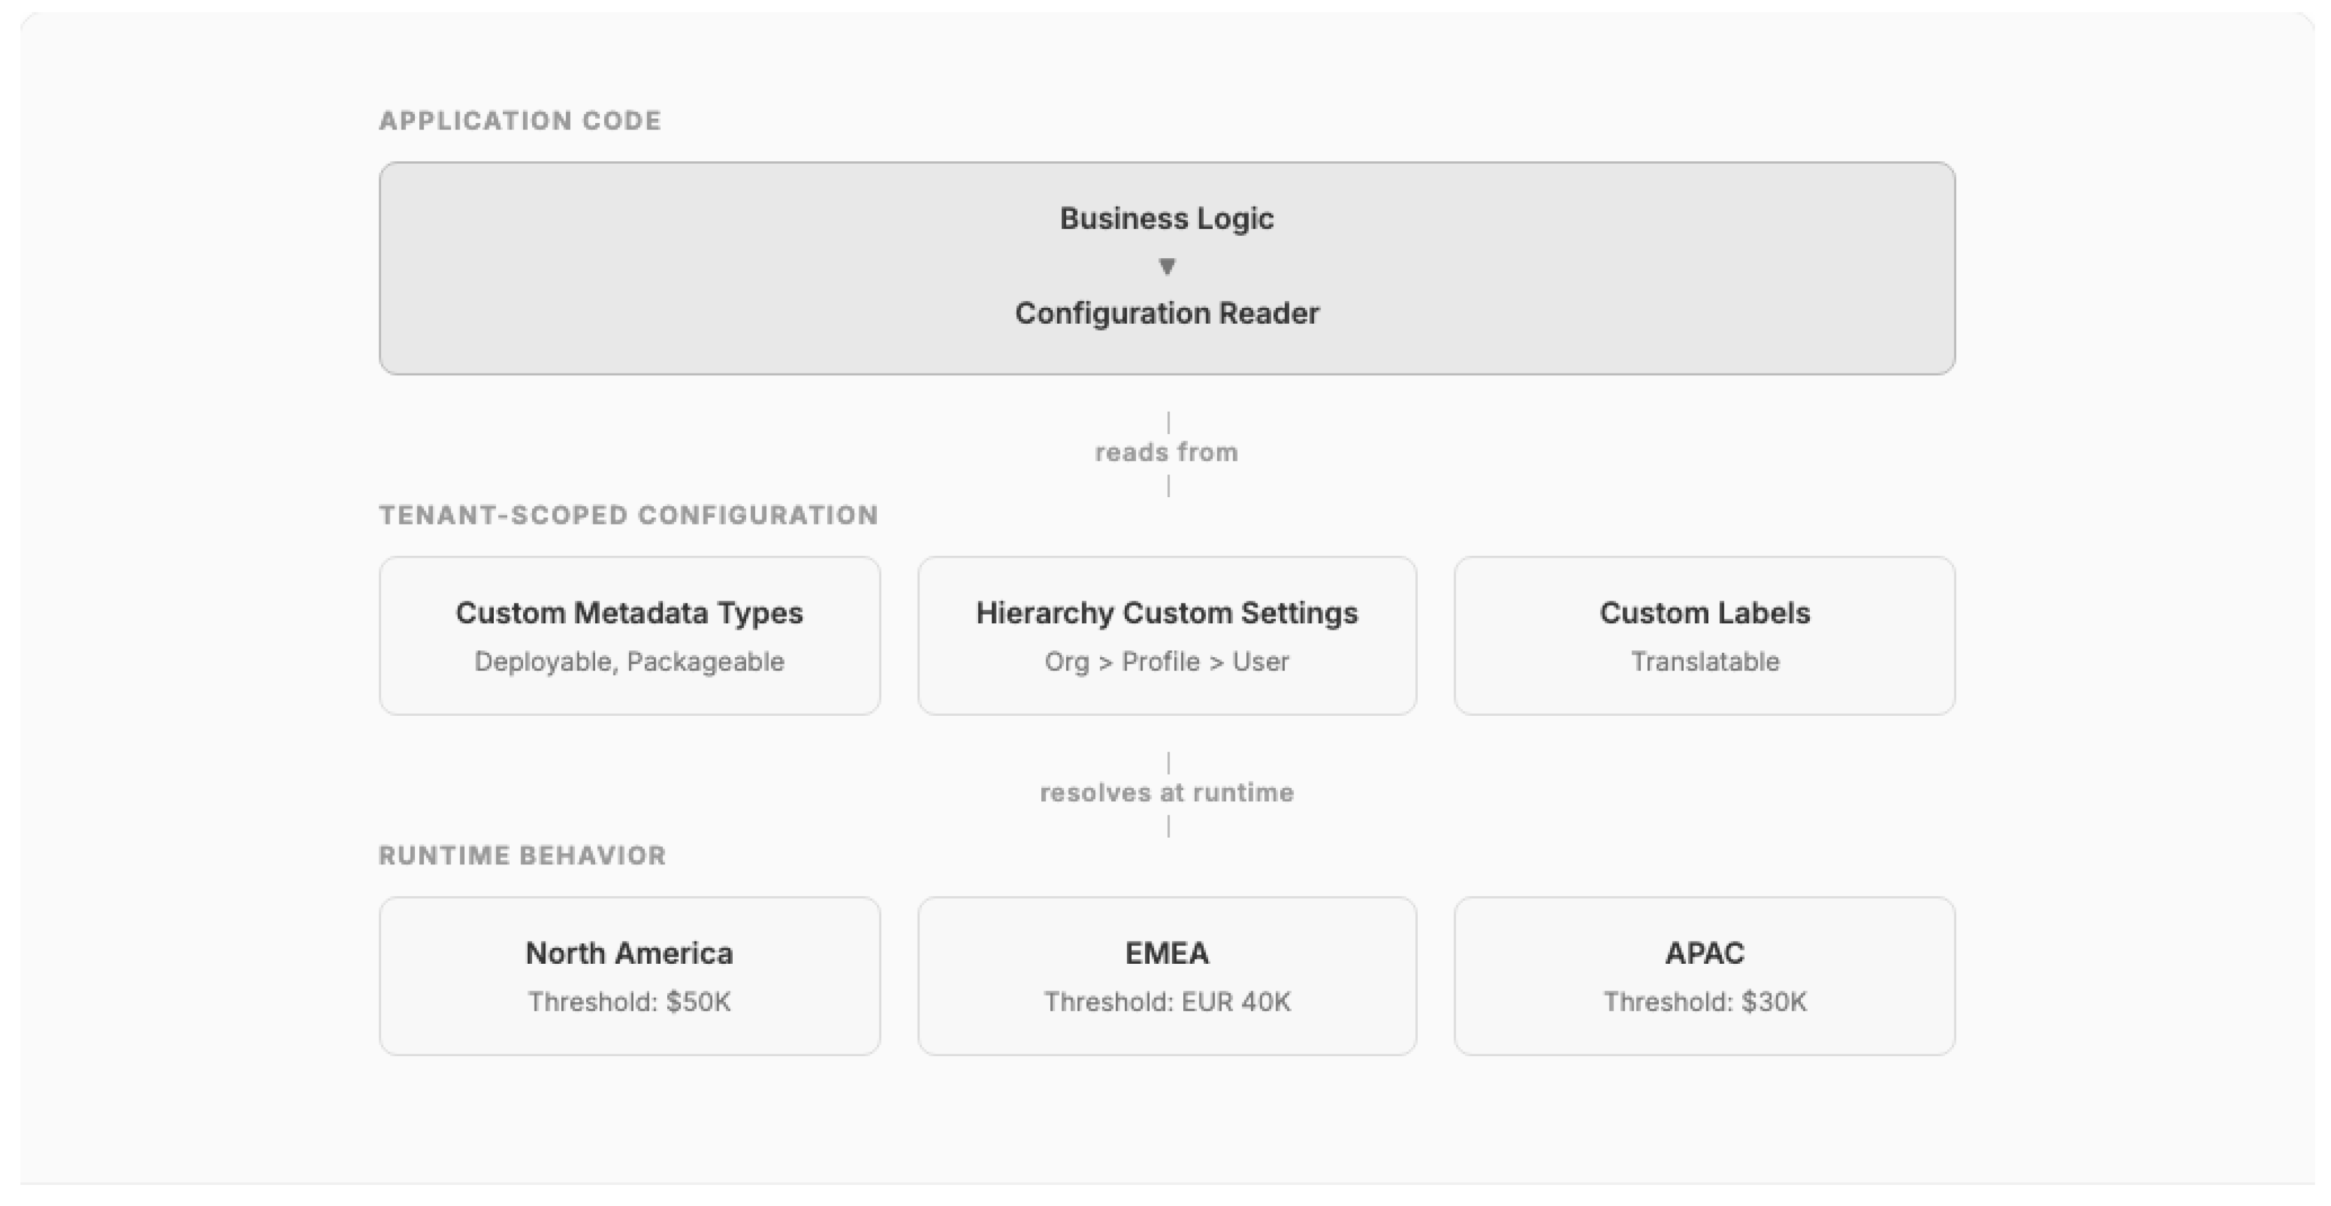Image resolution: width=2331 pixels, height=1206 pixels.
Task: Click the Translatable subtitle text
Action: 1704,662
